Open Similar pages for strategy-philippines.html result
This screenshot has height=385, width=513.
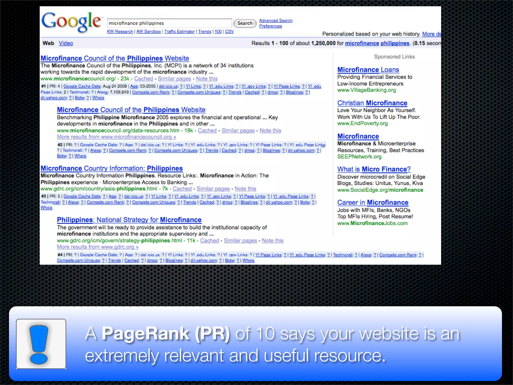point(240,241)
